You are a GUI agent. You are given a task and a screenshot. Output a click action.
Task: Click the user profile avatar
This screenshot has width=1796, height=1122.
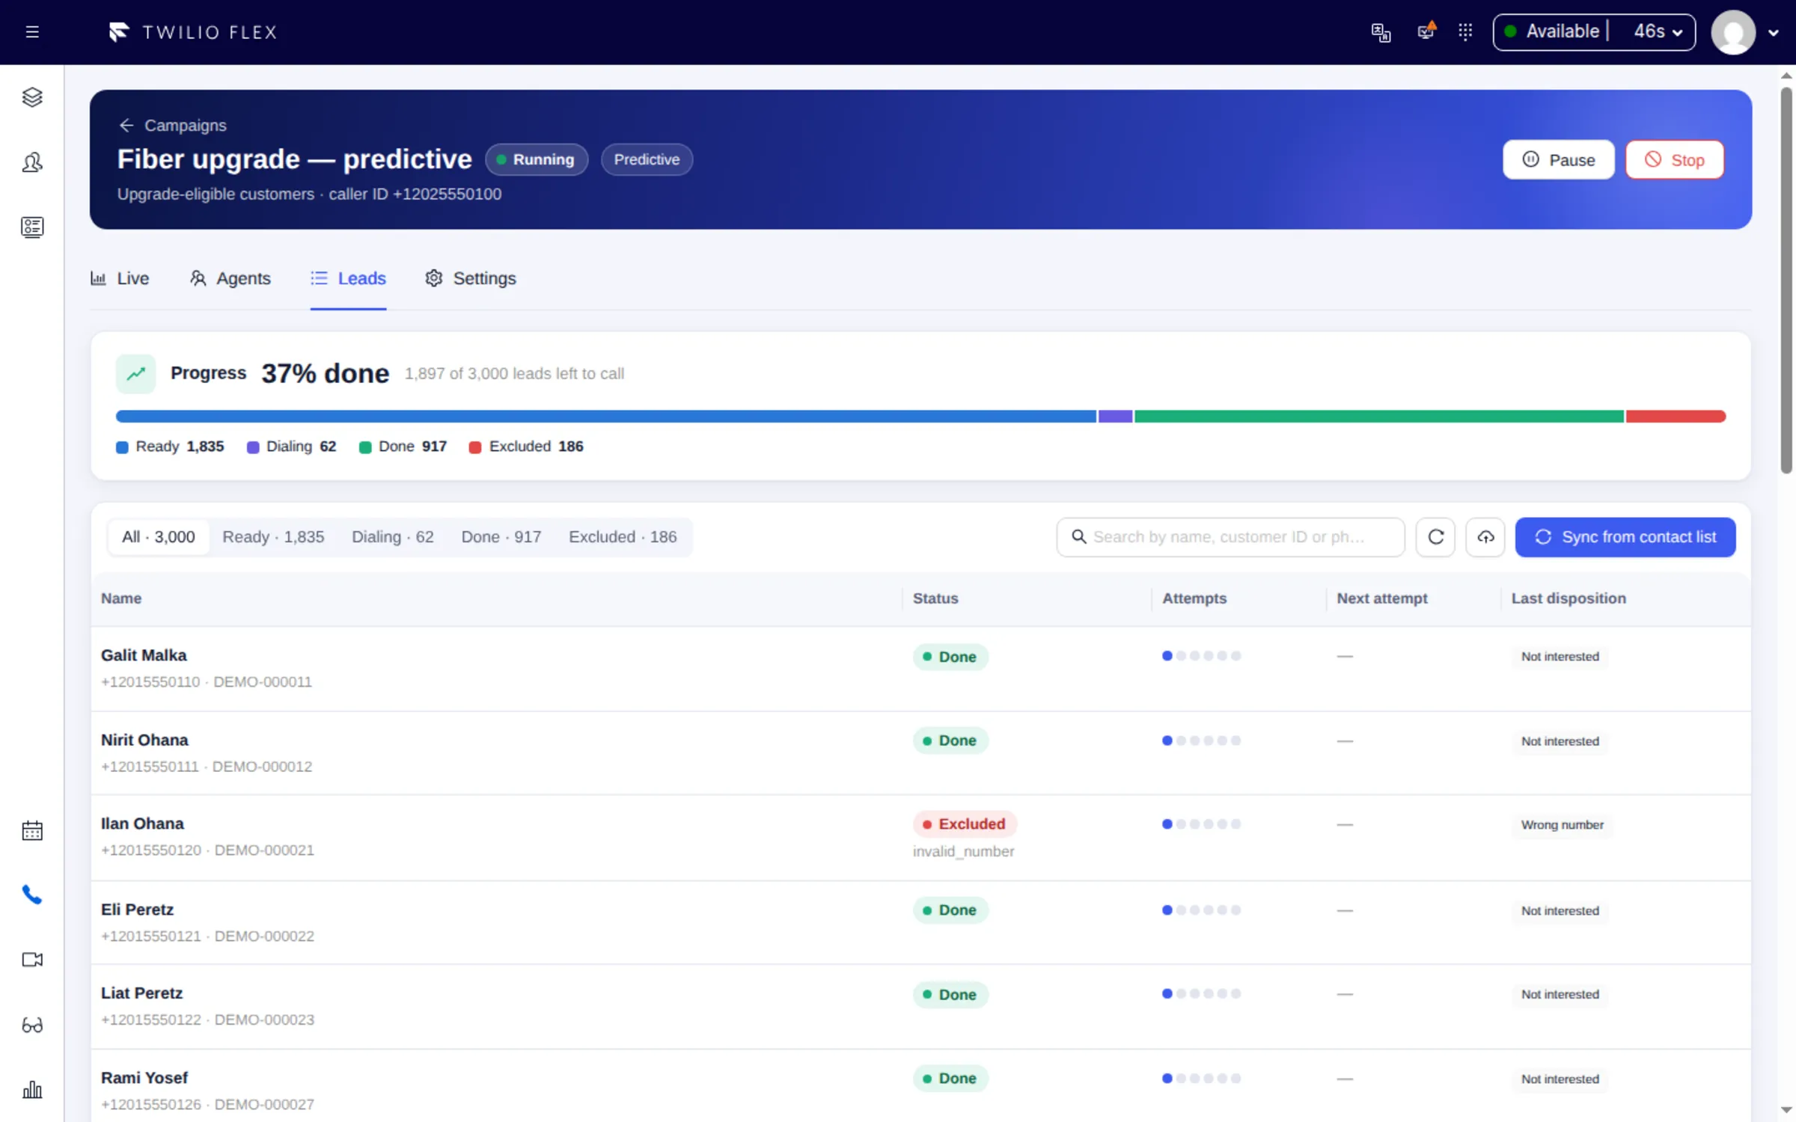coord(1733,32)
